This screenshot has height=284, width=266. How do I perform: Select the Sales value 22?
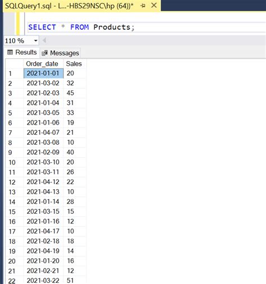pyautogui.click(x=75, y=182)
